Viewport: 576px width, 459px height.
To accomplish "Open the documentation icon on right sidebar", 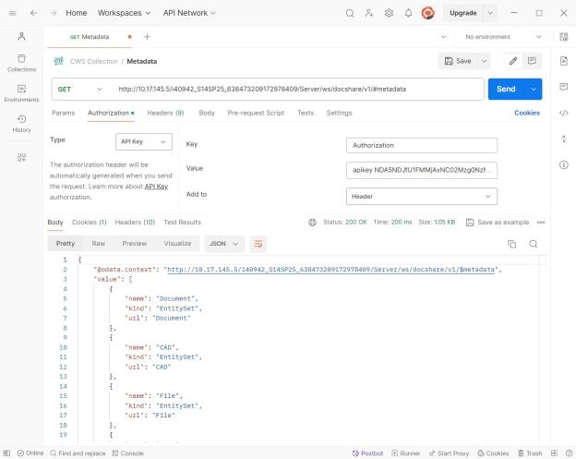I will (564, 61).
